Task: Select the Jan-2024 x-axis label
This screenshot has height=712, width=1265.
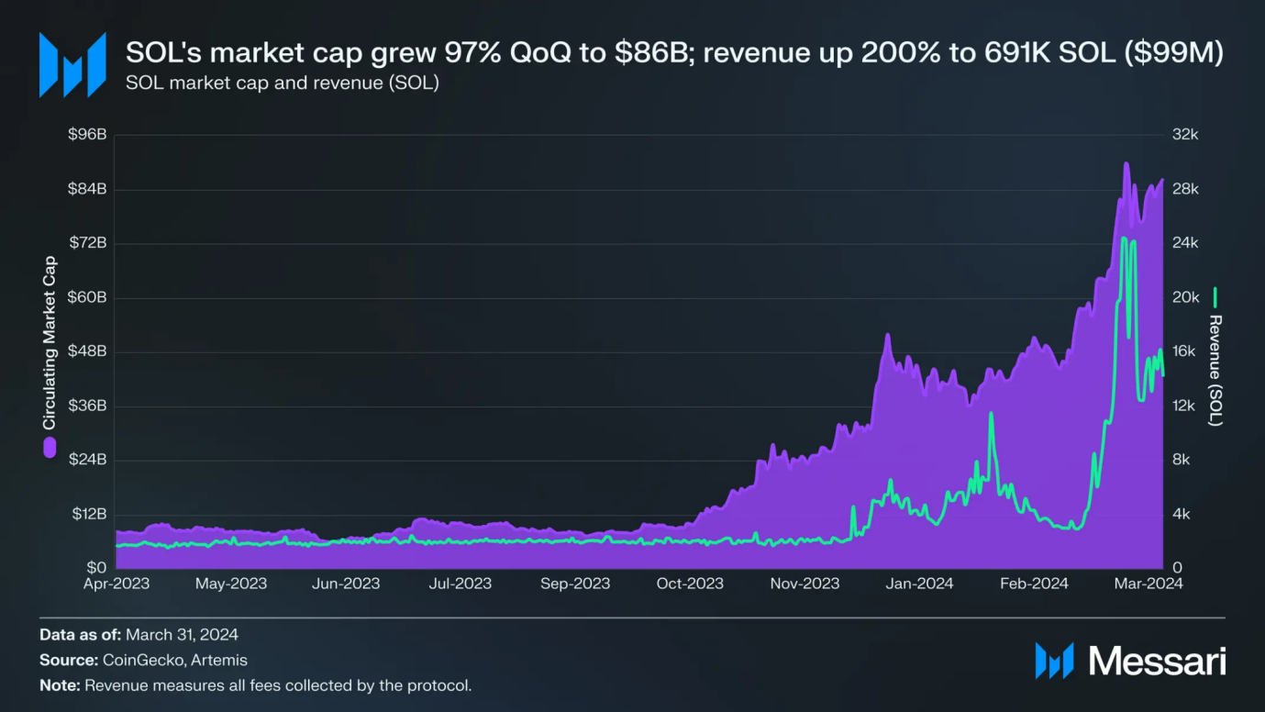Action: coord(920,583)
